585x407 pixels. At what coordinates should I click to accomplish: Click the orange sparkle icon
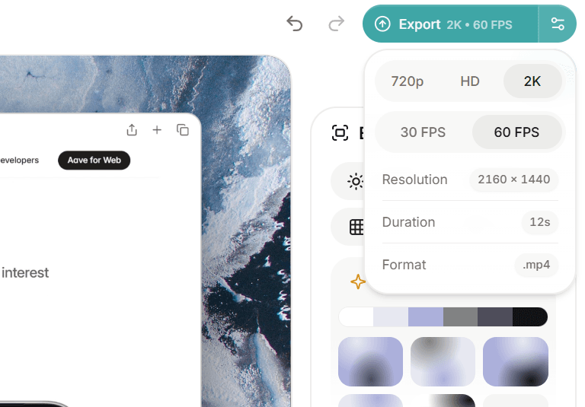[357, 281]
